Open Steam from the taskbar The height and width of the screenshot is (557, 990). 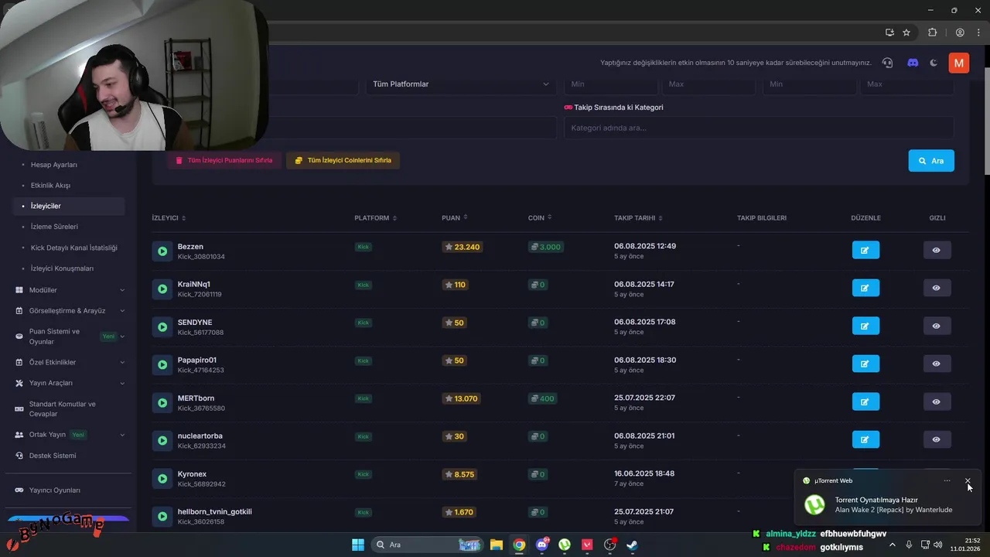tap(632, 545)
